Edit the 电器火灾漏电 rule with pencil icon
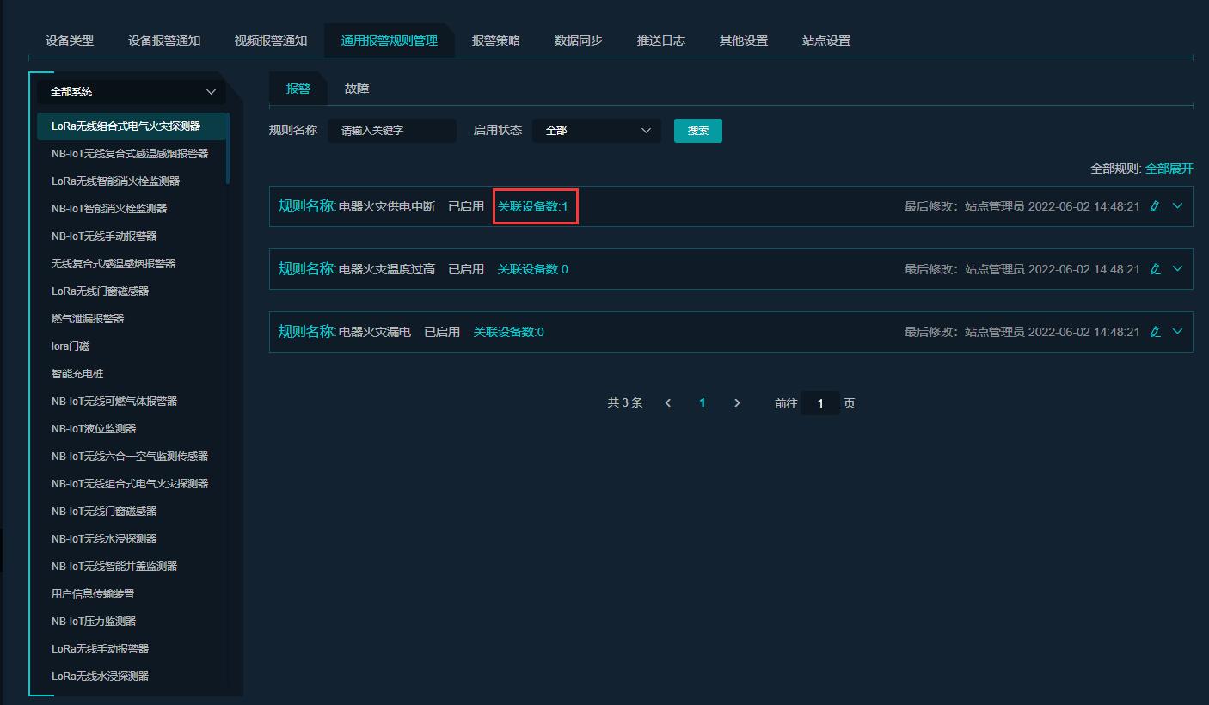Image resolution: width=1209 pixels, height=705 pixels. pos(1155,332)
